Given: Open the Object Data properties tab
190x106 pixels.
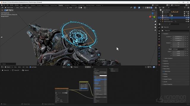Looking at the screenshot, I should tap(159, 59).
